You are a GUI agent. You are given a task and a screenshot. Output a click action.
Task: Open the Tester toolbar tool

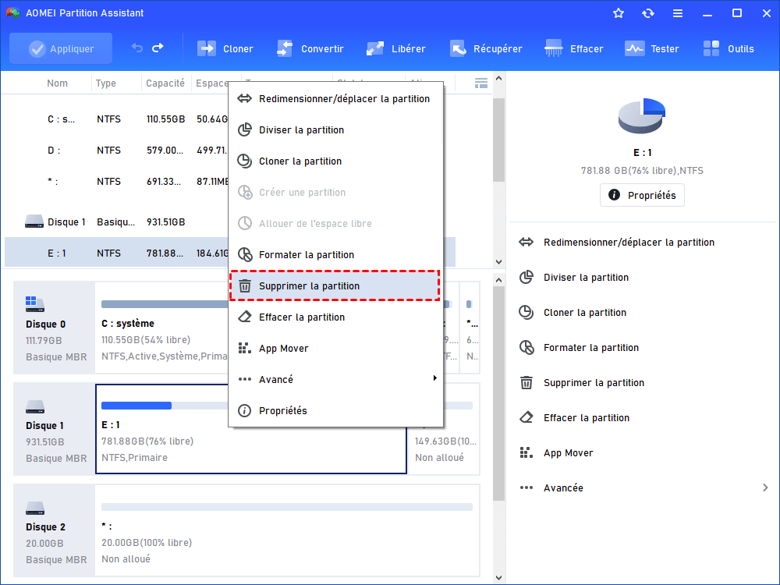(x=651, y=48)
